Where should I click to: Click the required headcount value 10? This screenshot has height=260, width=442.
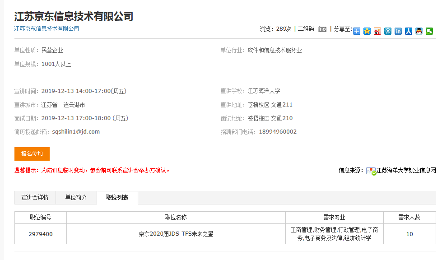409,234
